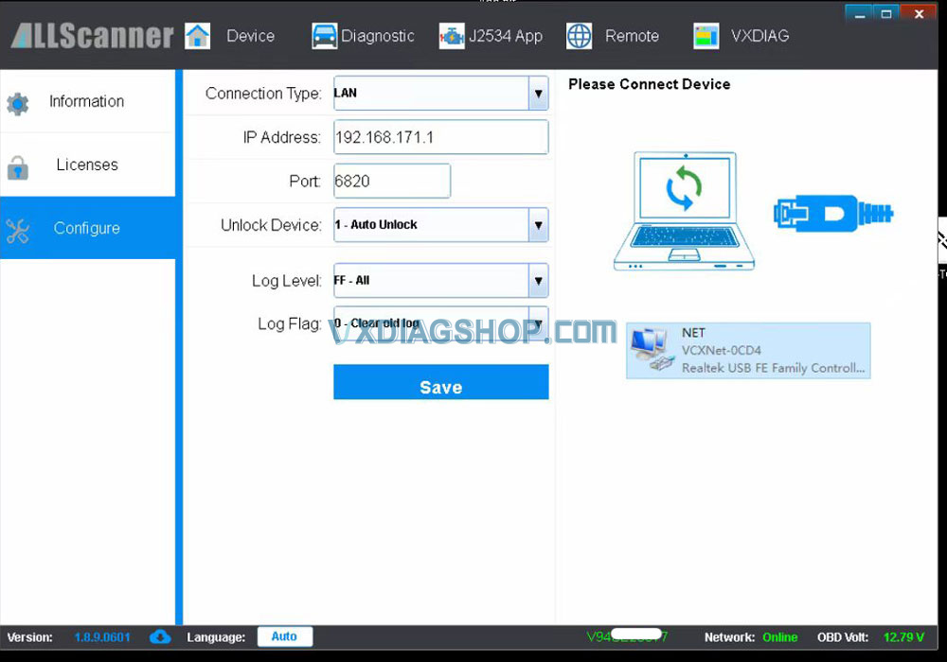Click the Licenses padlock icon

(17, 167)
